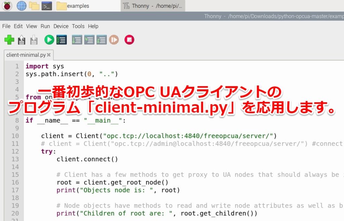344x221 pixels.
Task: Open the Raspberry Pi applications menu
Action: click(x=7, y=6)
